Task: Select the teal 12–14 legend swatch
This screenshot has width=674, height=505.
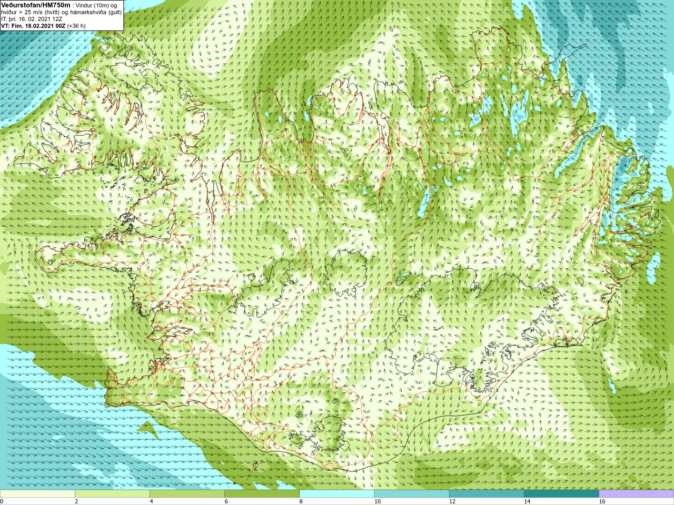Action: [x=487, y=494]
